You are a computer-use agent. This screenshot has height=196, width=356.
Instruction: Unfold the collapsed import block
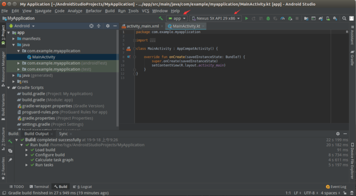click(134, 40)
